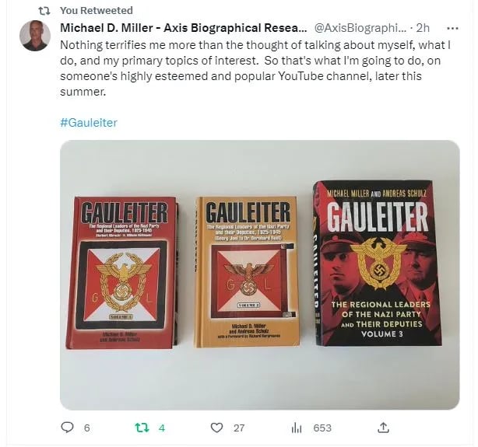Click the Gauleiter Volume 3 book cover
This screenshot has height=447, width=478.
(378, 263)
